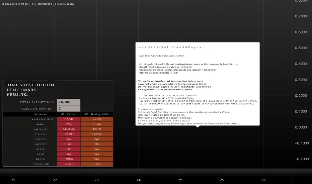Click the credits line in the tooltip

172,47
